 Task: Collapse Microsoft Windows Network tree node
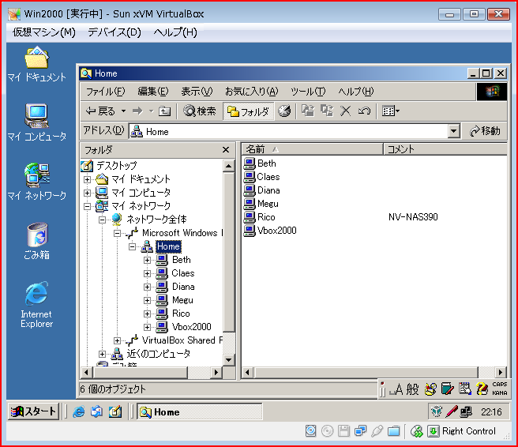pos(118,233)
